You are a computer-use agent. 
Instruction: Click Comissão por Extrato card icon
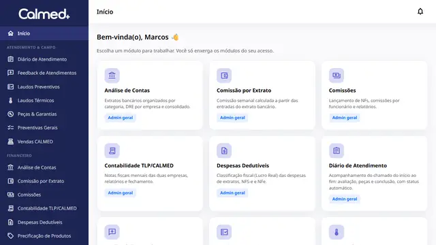tap(224, 76)
